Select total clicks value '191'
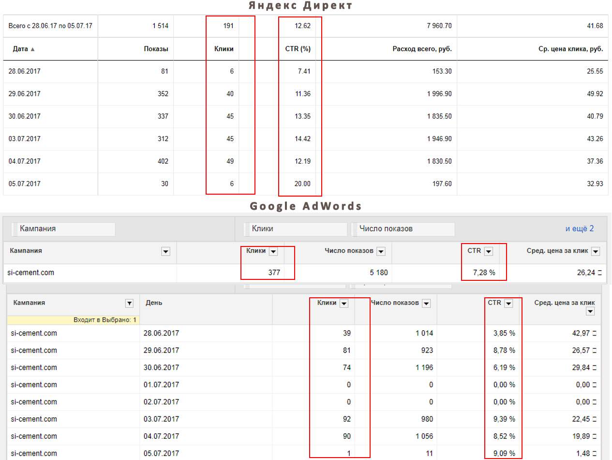 click(x=228, y=26)
